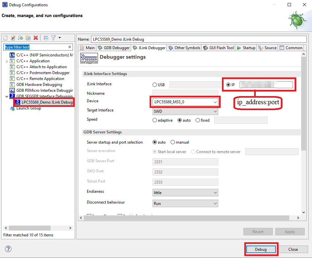Select IP JLink interface radio button
The width and height of the screenshot is (312, 258).
pos(228,85)
